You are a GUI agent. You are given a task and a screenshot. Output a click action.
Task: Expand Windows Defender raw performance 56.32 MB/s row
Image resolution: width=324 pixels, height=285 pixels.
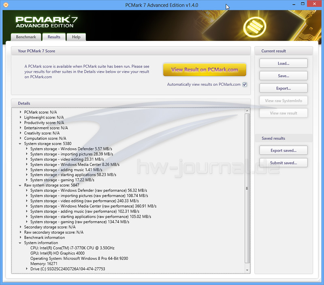tap(27, 190)
